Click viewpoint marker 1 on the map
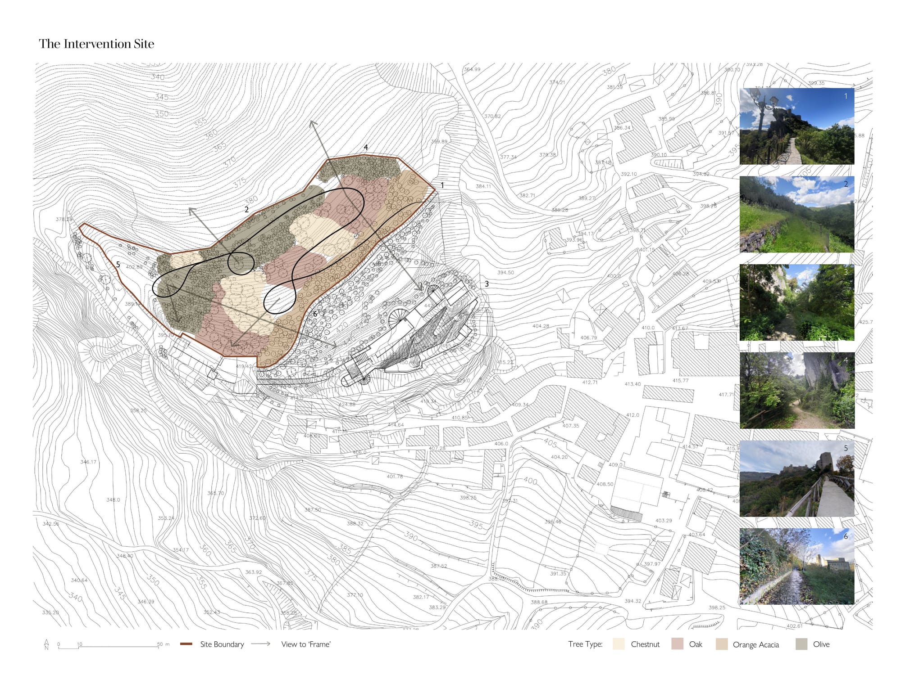Screen dimensions: 901x675 coord(442,185)
